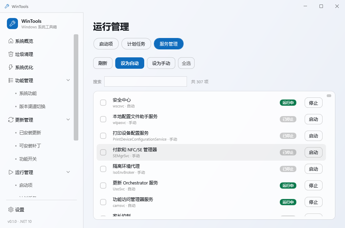Click the 垃圾清理 trash icon
Image resolution: width=345 pixels, height=228 pixels.
point(11,54)
